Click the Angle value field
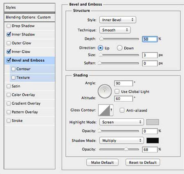The image size is (184, 174). click(x=123, y=83)
